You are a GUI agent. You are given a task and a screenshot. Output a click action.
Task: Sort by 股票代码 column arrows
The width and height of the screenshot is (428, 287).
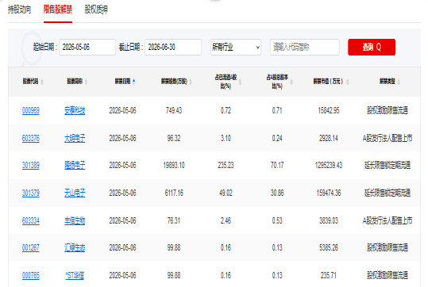42,82
